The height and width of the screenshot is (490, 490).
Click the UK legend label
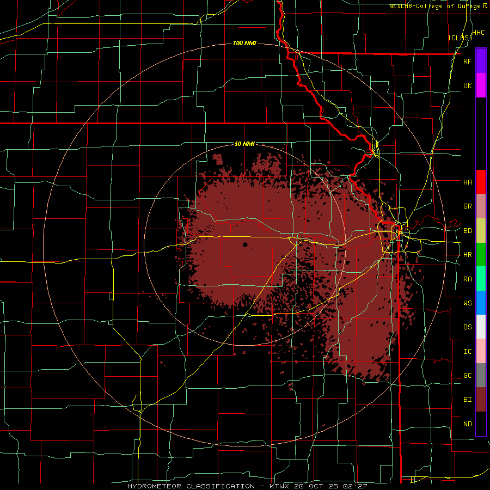pos(467,85)
